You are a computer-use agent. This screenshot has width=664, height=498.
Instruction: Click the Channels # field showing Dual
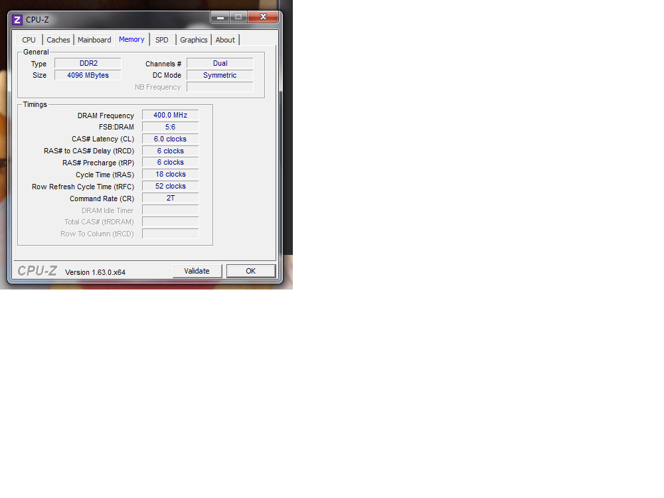(x=220, y=63)
